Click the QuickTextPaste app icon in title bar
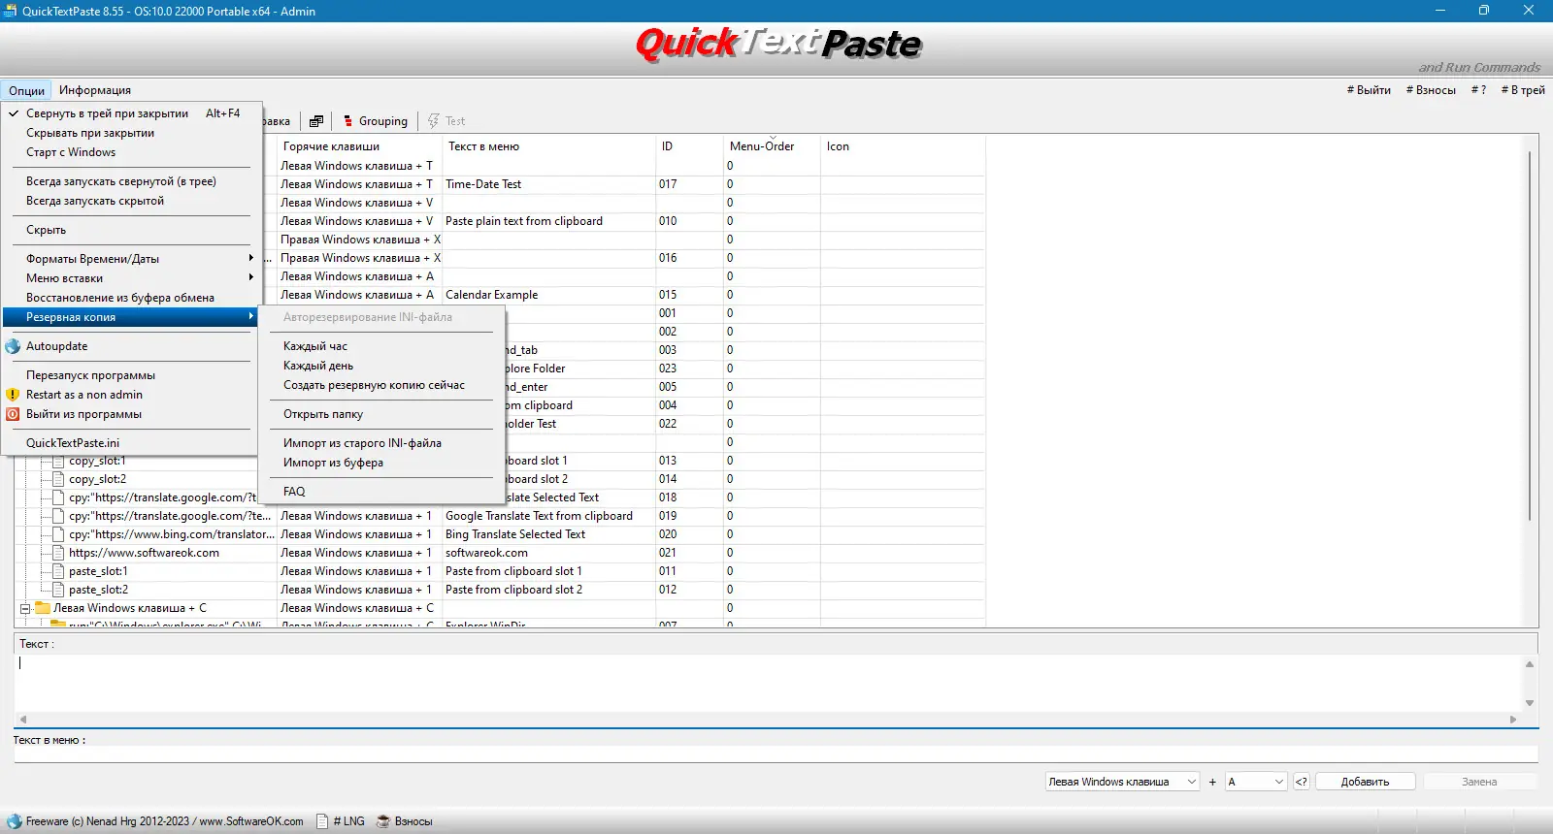The height and width of the screenshot is (834, 1553). click(x=11, y=11)
